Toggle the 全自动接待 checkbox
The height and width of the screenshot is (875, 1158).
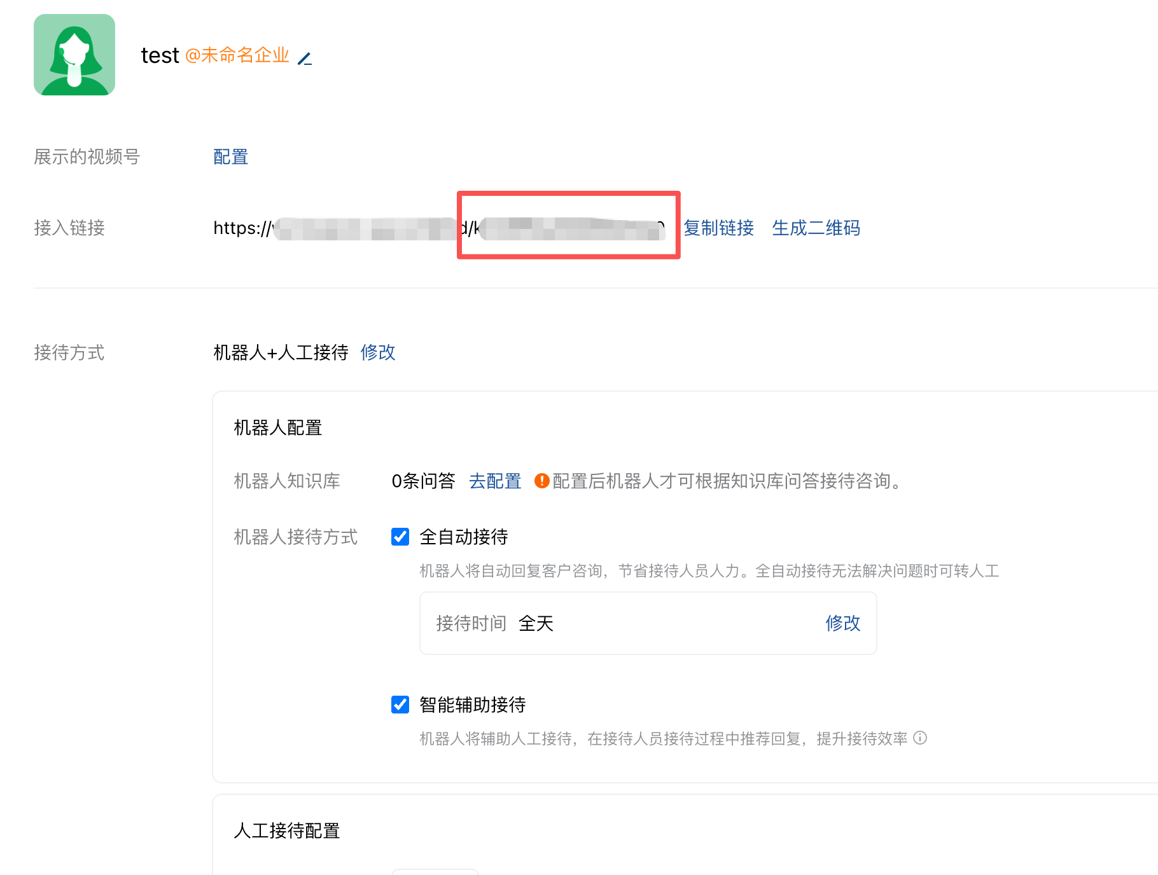[x=400, y=537]
